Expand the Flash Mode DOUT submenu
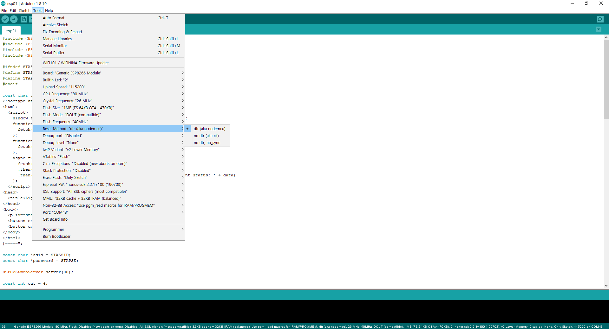The image size is (609, 329). tap(108, 115)
